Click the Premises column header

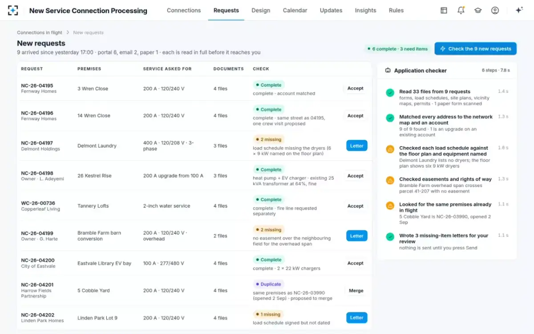(89, 69)
